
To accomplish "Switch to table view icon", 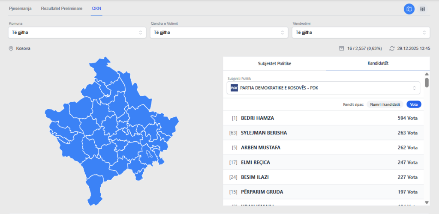I will point(422,9).
